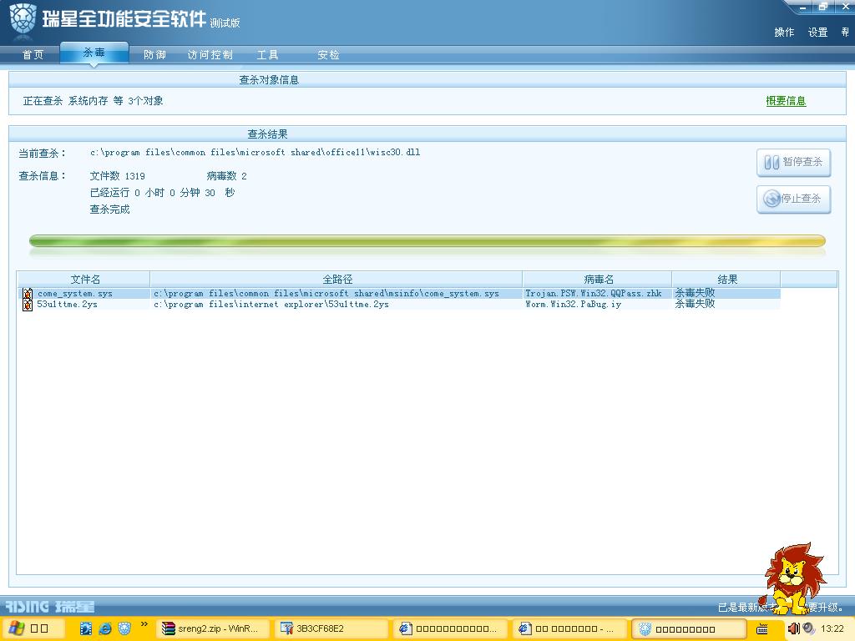This screenshot has height=641, width=855.
Task: Launch the Rising shield quick launch icon
Action: tap(124, 628)
